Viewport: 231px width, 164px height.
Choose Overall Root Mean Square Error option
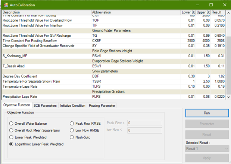pyautogui.click(x=12, y=130)
